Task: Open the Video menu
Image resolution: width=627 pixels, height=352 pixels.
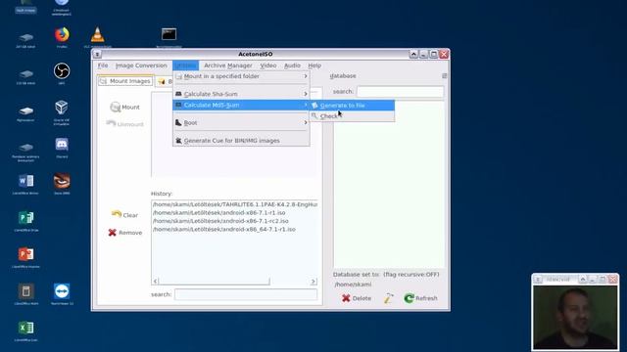Action: tap(268, 66)
